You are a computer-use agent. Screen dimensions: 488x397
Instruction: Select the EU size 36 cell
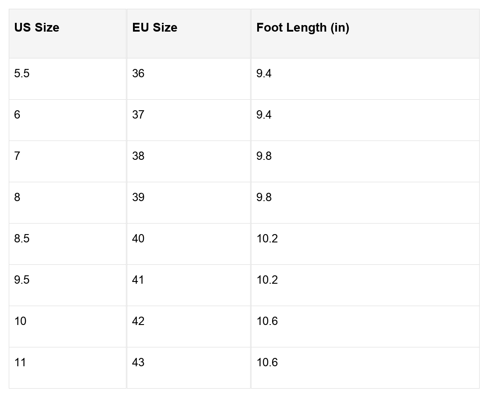(x=189, y=79)
